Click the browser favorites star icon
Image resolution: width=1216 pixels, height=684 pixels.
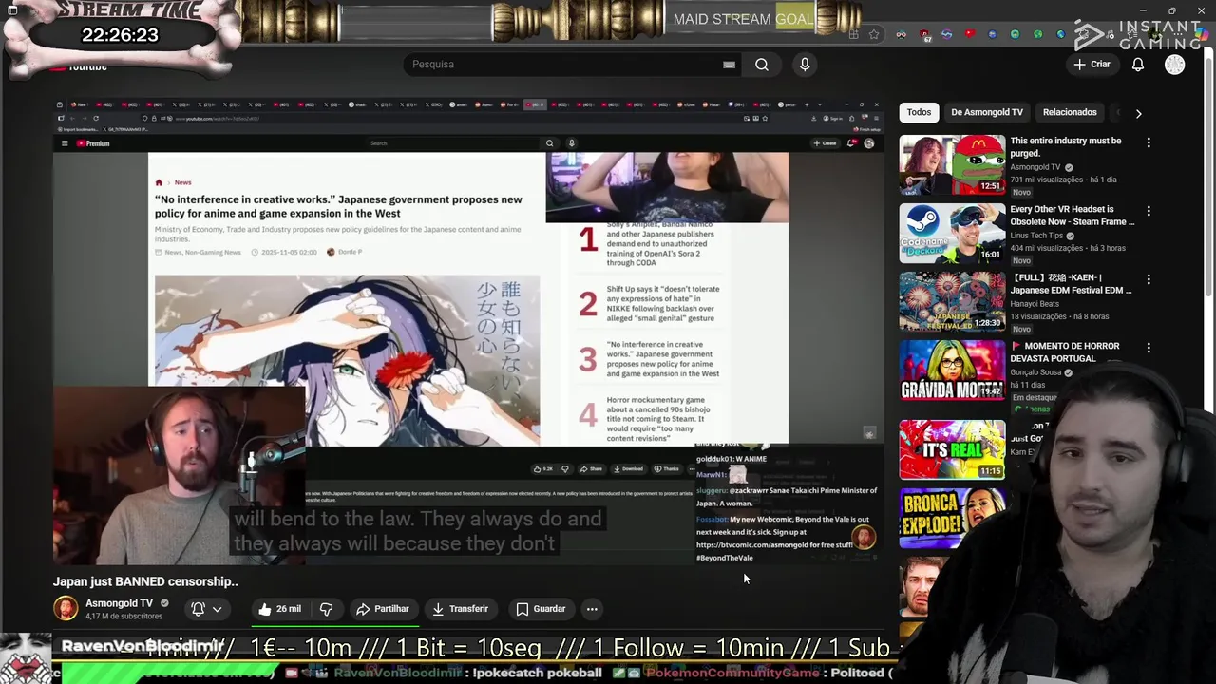pos(874,34)
